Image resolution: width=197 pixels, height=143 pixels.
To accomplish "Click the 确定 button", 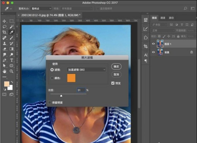I will 116,66.
